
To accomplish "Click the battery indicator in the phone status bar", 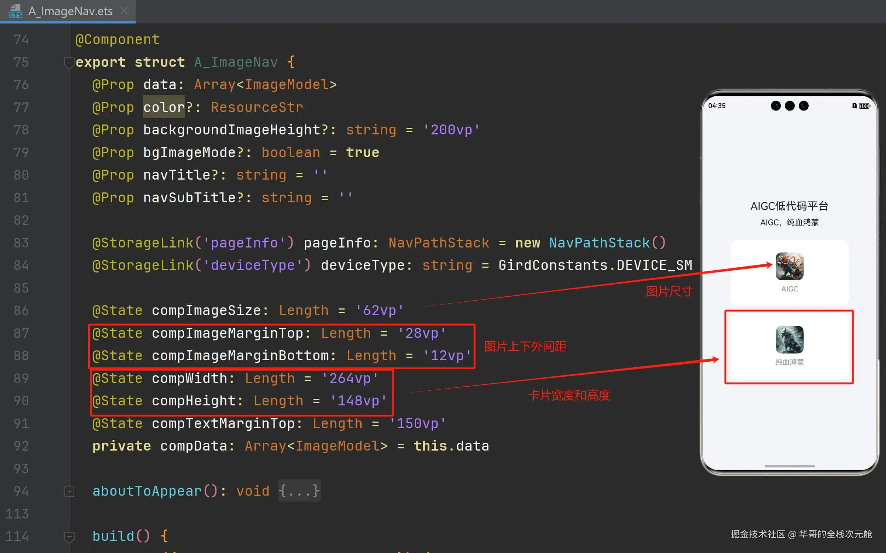I will [x=864, y=106].
